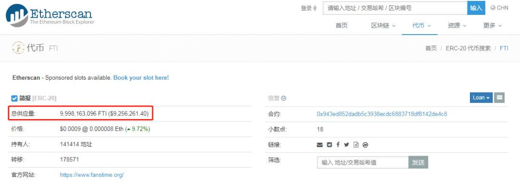Open the whitepaper document icon
The image size is (520, 183).
[356, 145]
